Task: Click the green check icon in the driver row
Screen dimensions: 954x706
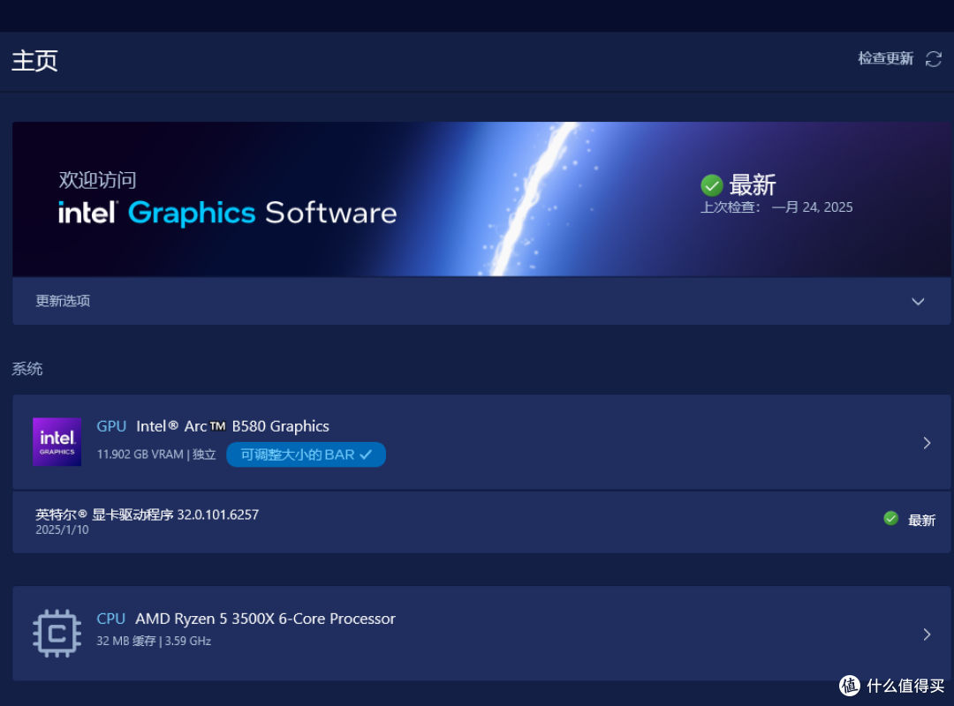Action: pos(890,519)
